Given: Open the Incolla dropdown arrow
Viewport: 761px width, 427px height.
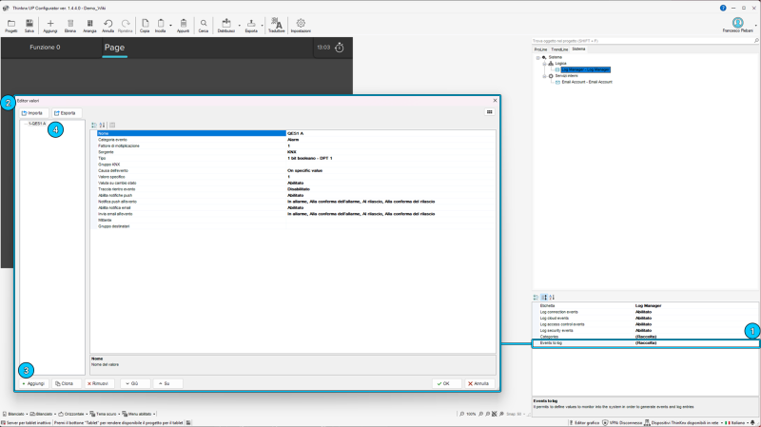Looking at the screenshot, I should 170,26.
